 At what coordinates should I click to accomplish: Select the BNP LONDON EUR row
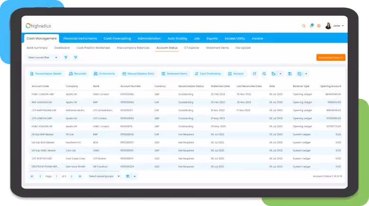186,102
